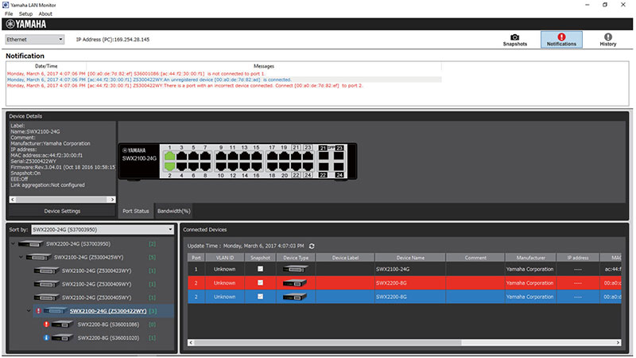Click SWX2200-8G device name in red row
The height and width of the screenshot is (358, 636).
pyautogui.click(x=391, y=283)
